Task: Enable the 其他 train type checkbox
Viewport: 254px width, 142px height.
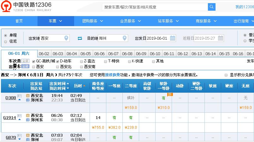Action: tap(153, 61)
